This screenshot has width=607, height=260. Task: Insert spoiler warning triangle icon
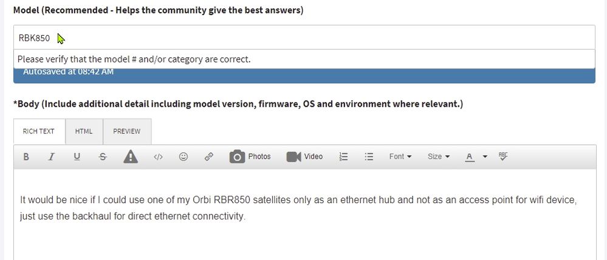coord(130,157)
